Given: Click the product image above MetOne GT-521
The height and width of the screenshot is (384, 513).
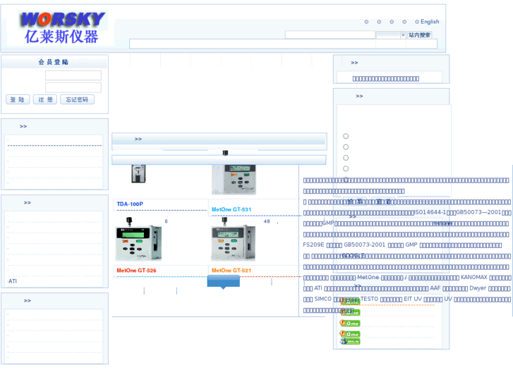Looking at the screenshot, I should (234, 239).
